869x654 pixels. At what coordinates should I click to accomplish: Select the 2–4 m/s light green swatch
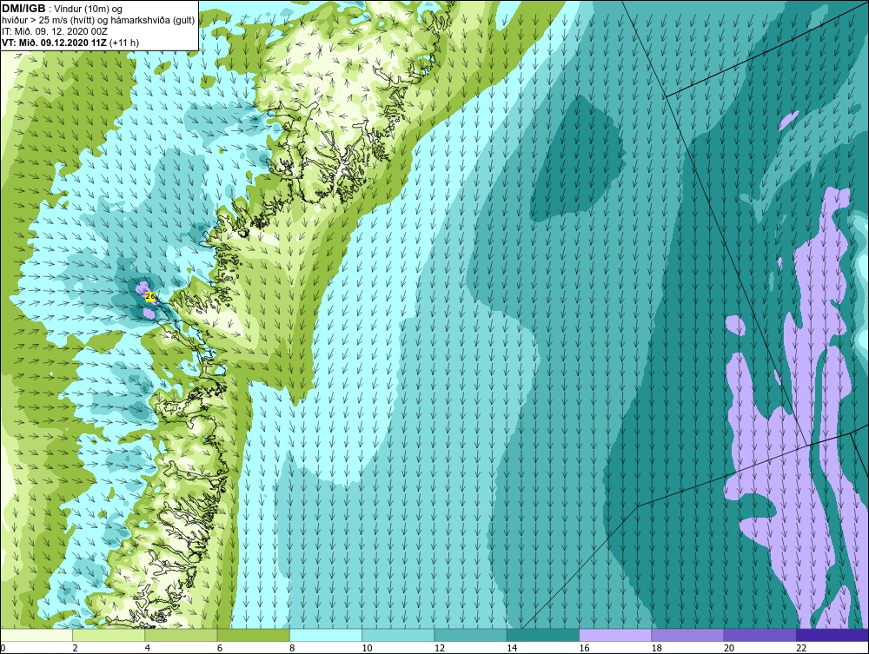(109, 635)
